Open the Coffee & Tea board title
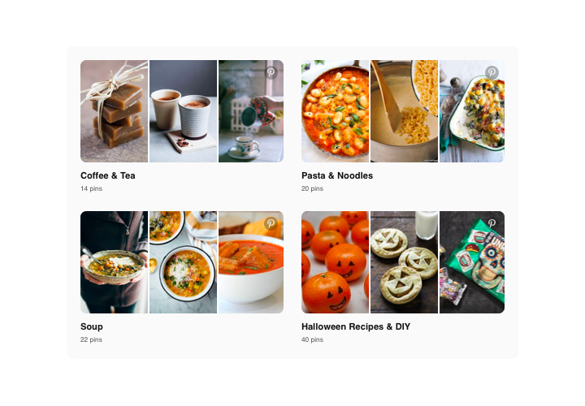Screen dimensions: 585x406 coord(108,175)
